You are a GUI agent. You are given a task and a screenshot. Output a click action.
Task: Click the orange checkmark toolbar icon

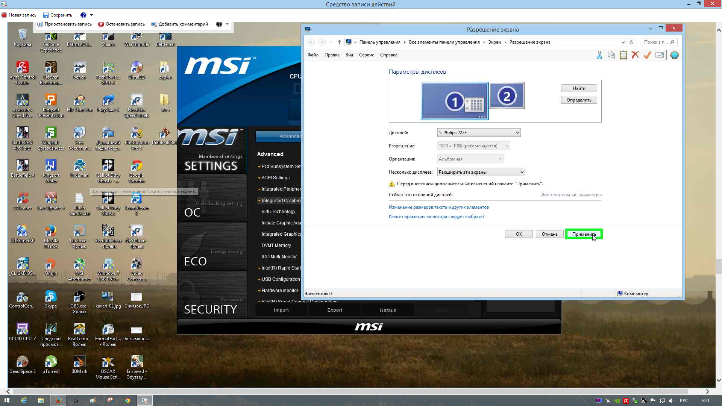click(x=647, y=55)
